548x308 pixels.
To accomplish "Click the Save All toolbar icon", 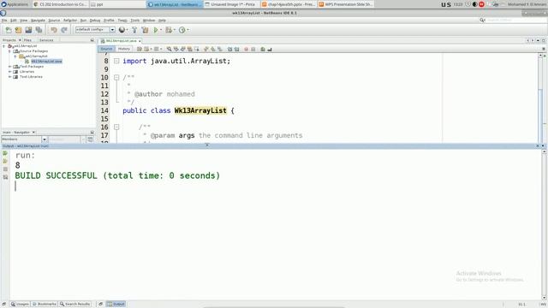I will pos(39,30).
